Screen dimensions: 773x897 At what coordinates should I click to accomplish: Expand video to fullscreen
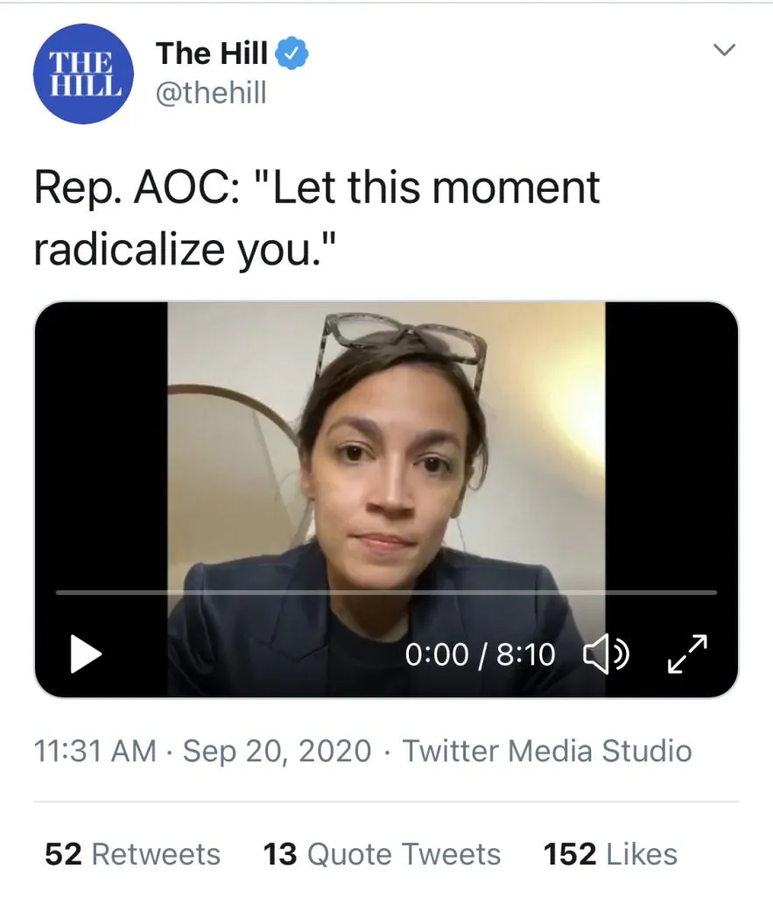click(x=687, y=654)
